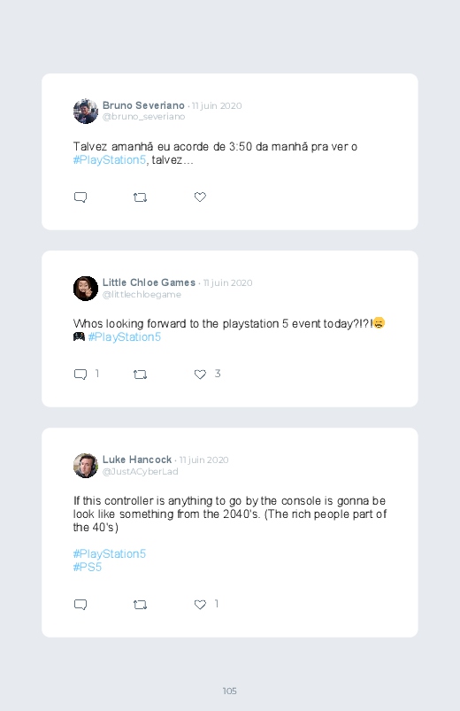460x711 pixels.
Task: Click reply icon on Luke Hancock's tweet
Action: 80,605
